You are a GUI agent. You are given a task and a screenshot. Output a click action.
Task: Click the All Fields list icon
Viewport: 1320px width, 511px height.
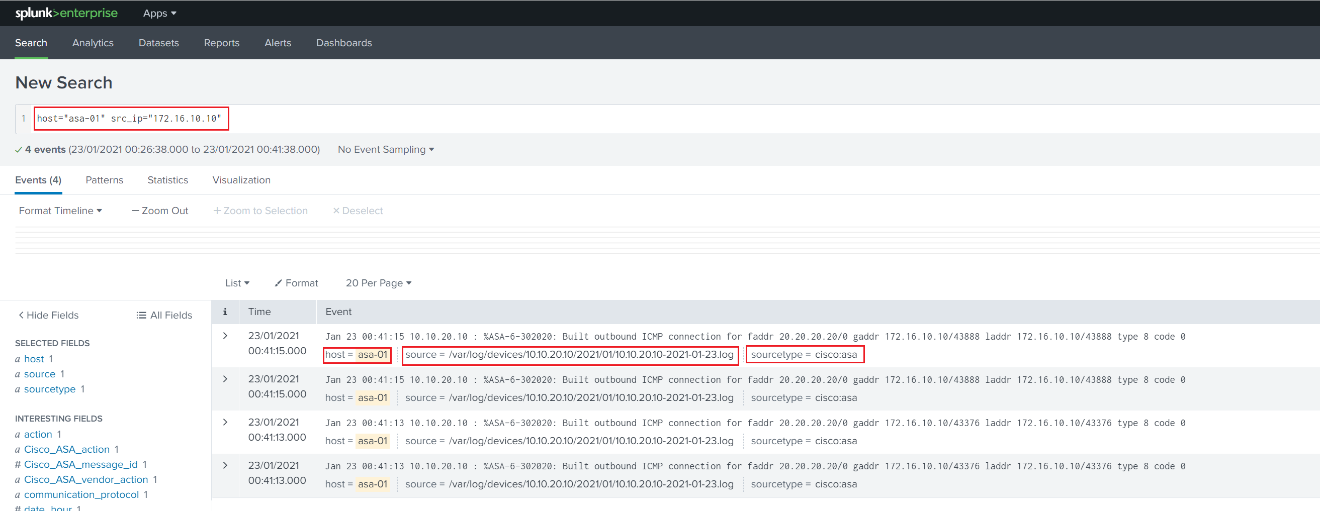140,315
